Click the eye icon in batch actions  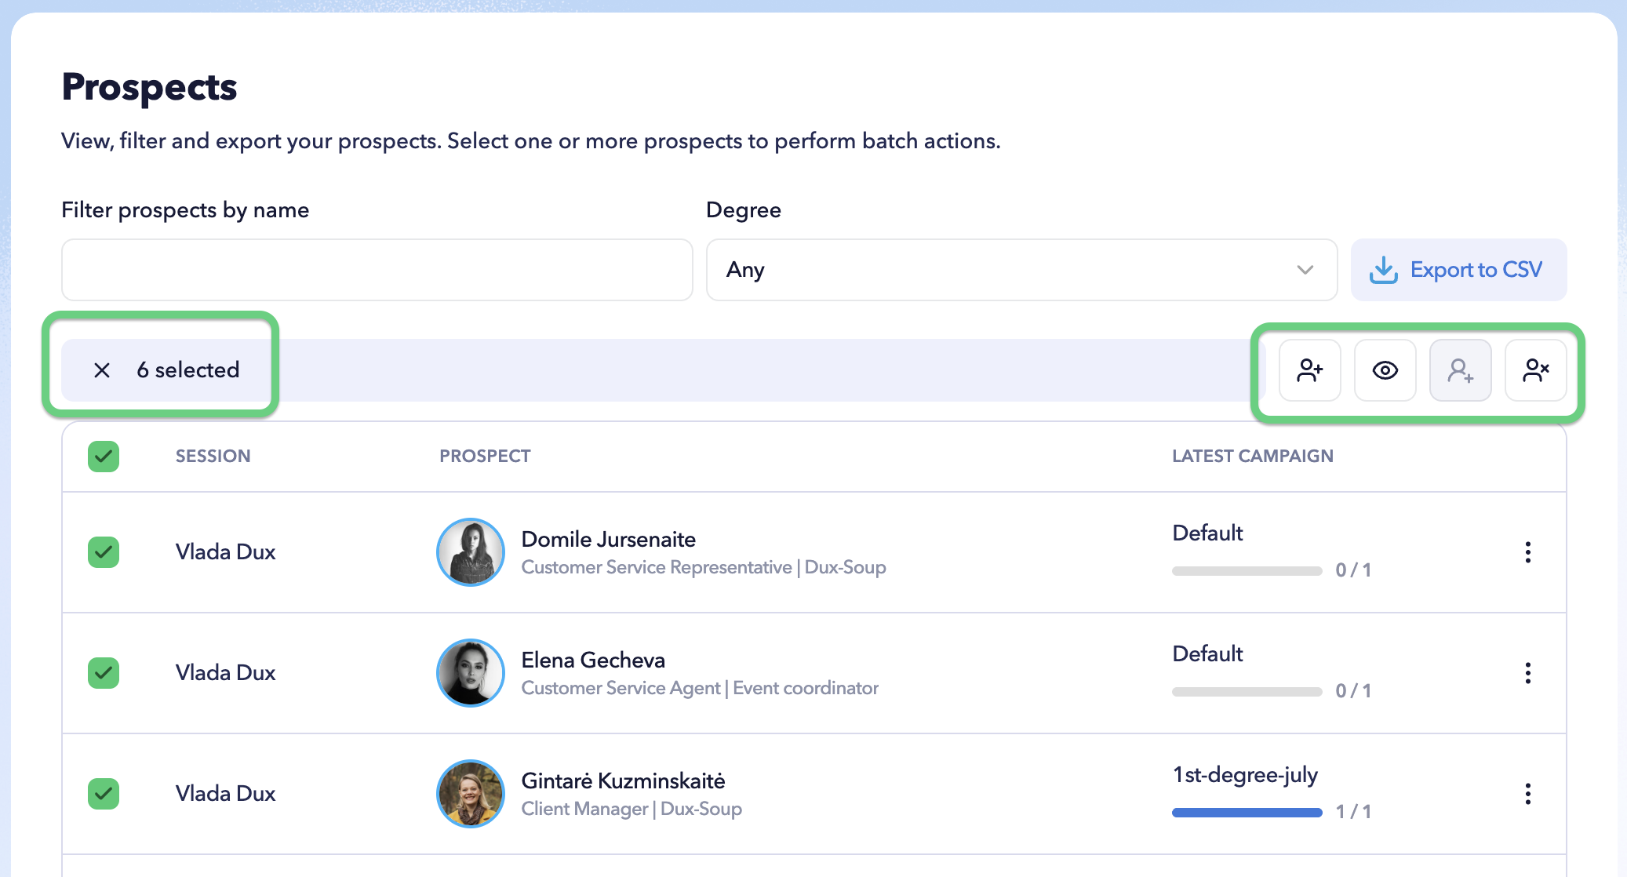point(1385,370)
